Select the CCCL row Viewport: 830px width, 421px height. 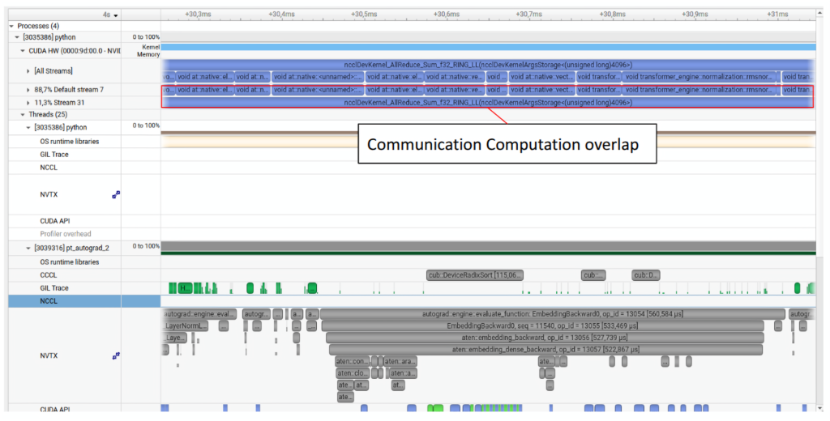point(50,274)
